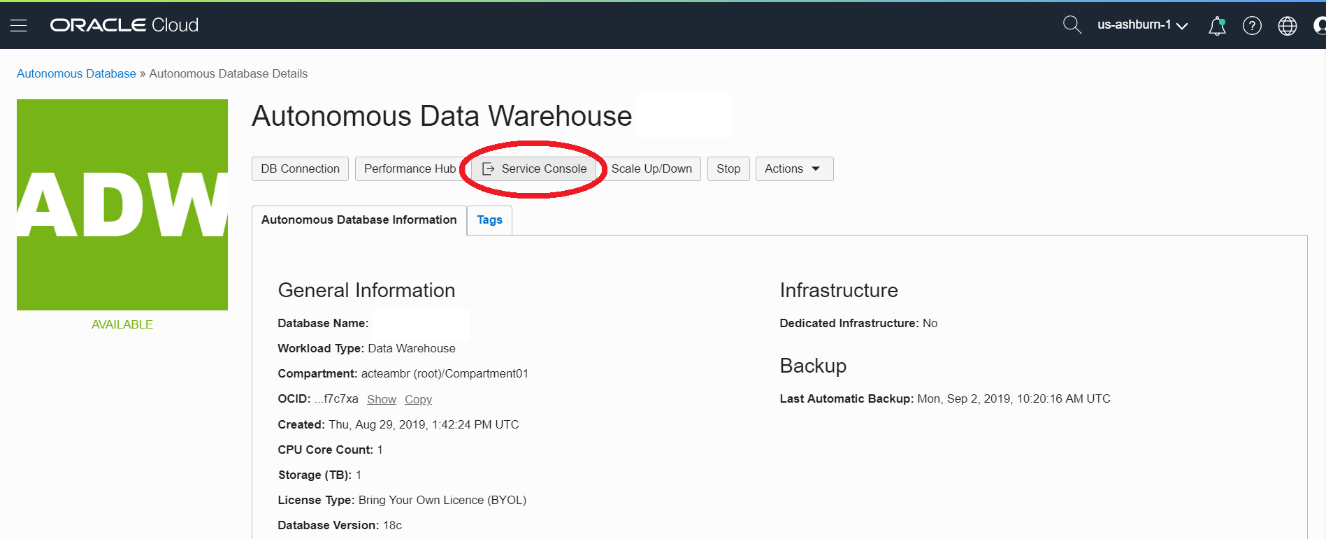Expand the Actions dropdown menu
Viewport: 1326px width, 539px height.
tap(794, 168)
